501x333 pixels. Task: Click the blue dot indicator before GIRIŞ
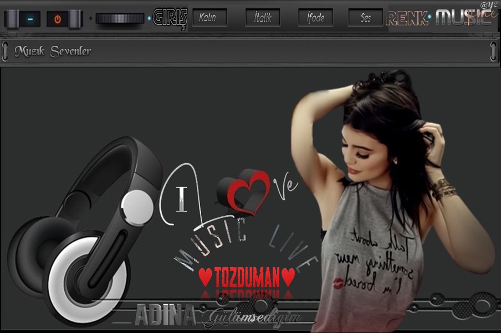pyautogui.click(x=149, y=18)
